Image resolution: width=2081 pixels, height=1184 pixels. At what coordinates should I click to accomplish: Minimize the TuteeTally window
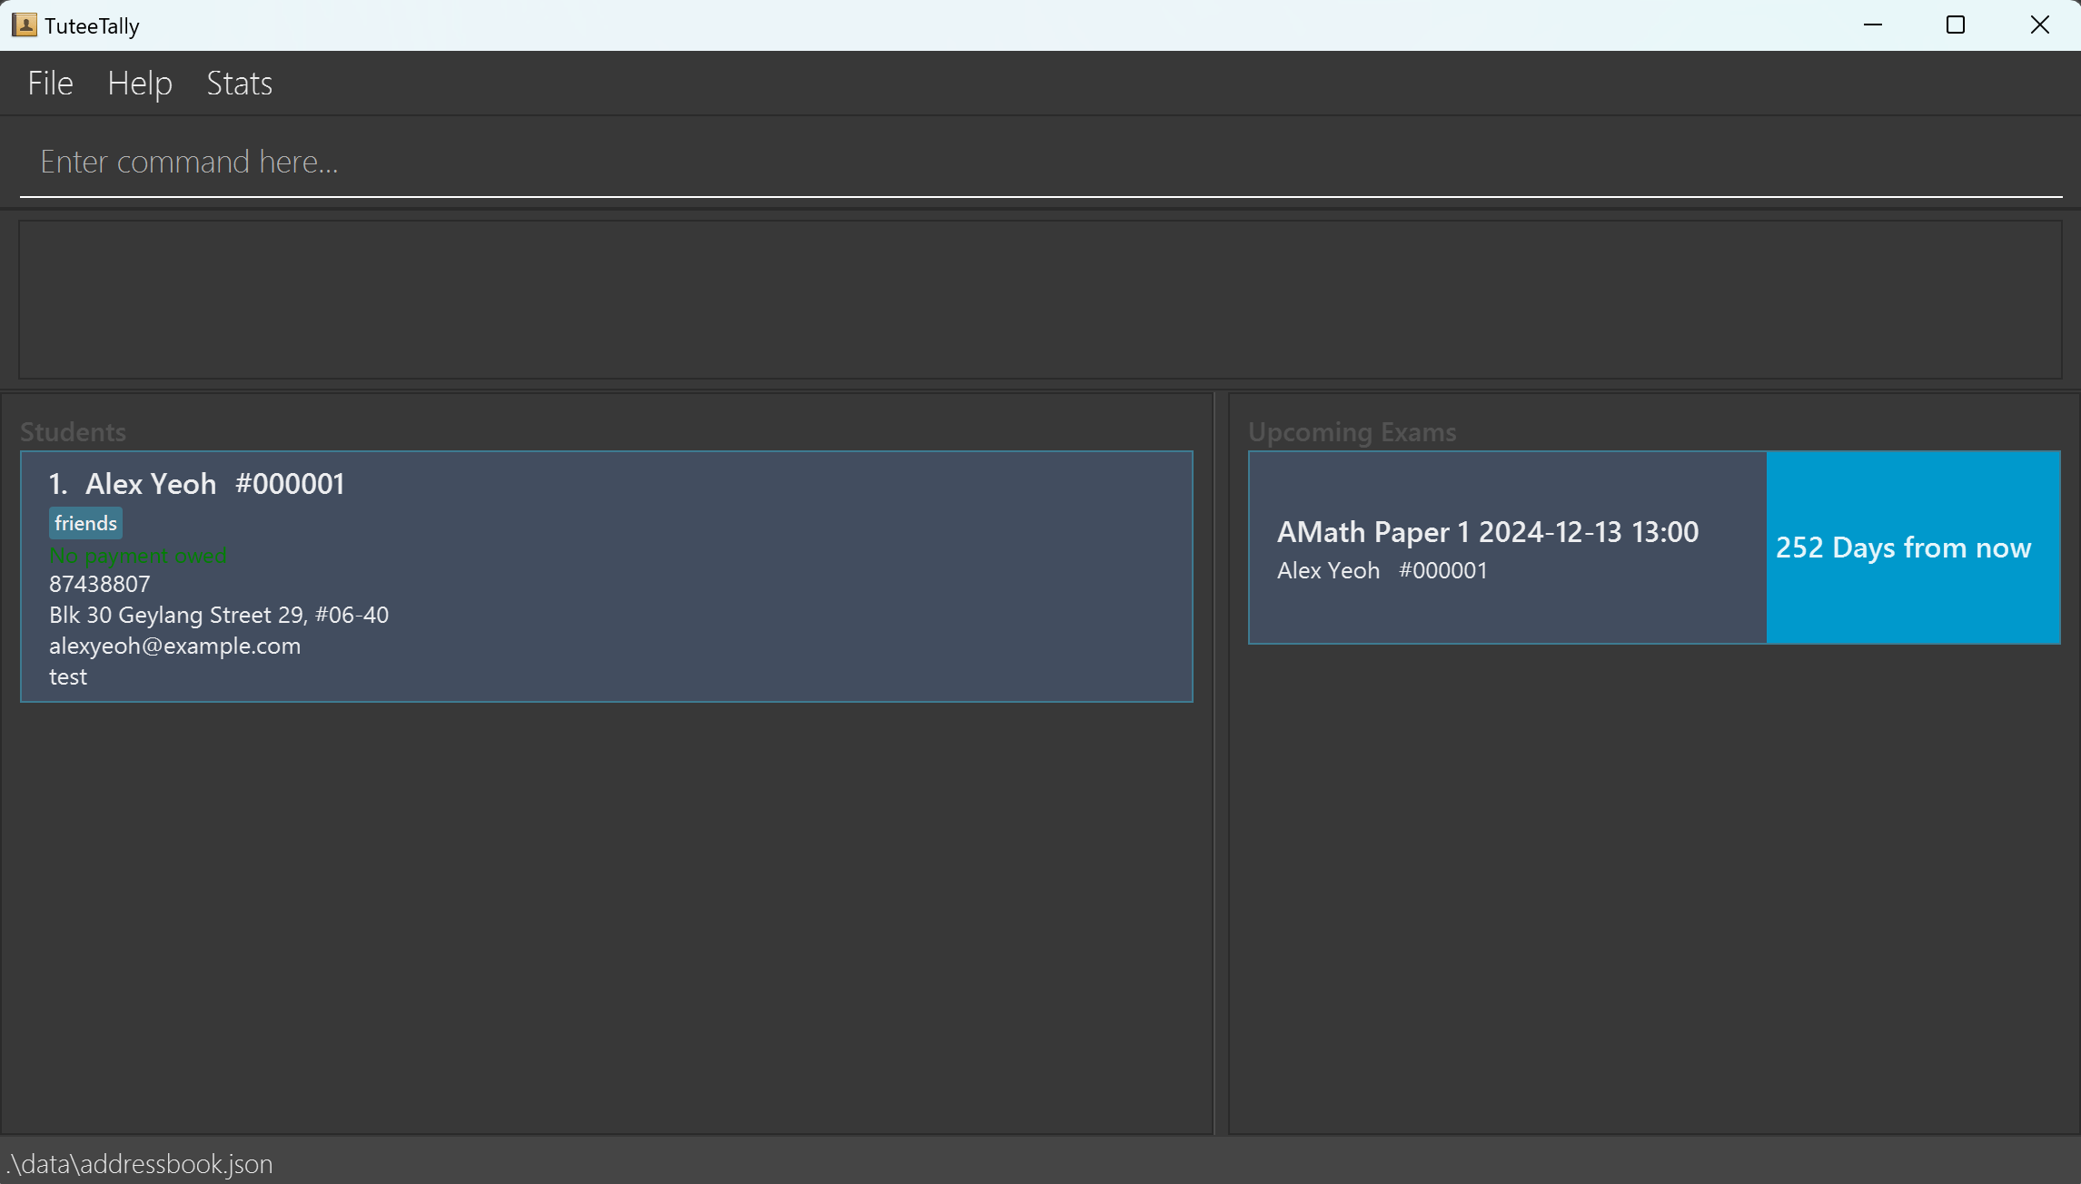pyautogui.click(x=1872, y=25)
